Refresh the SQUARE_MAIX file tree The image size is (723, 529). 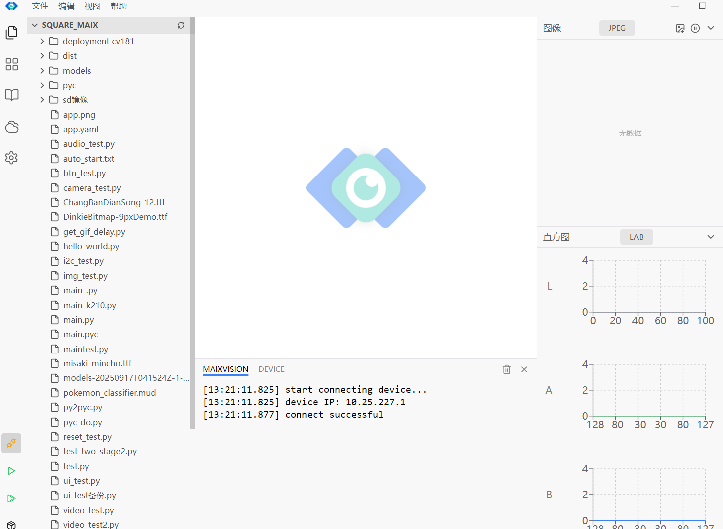coord(181,25)
